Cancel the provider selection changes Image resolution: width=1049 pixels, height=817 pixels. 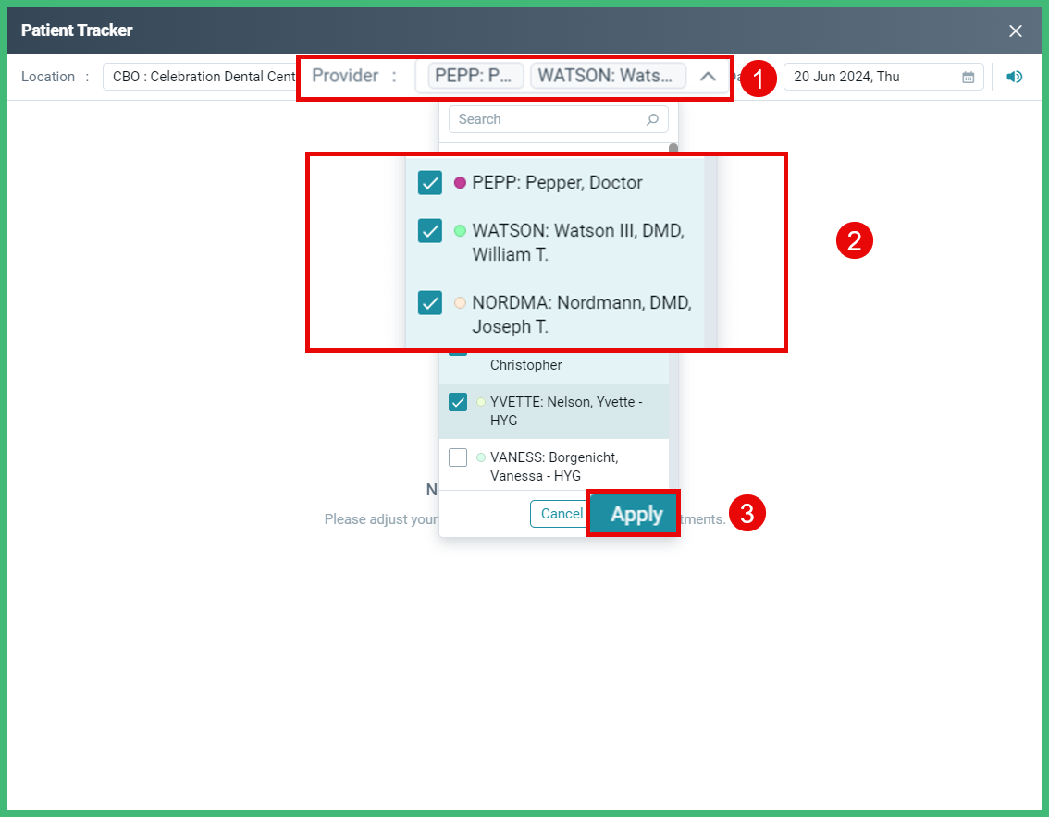(559, 513)
